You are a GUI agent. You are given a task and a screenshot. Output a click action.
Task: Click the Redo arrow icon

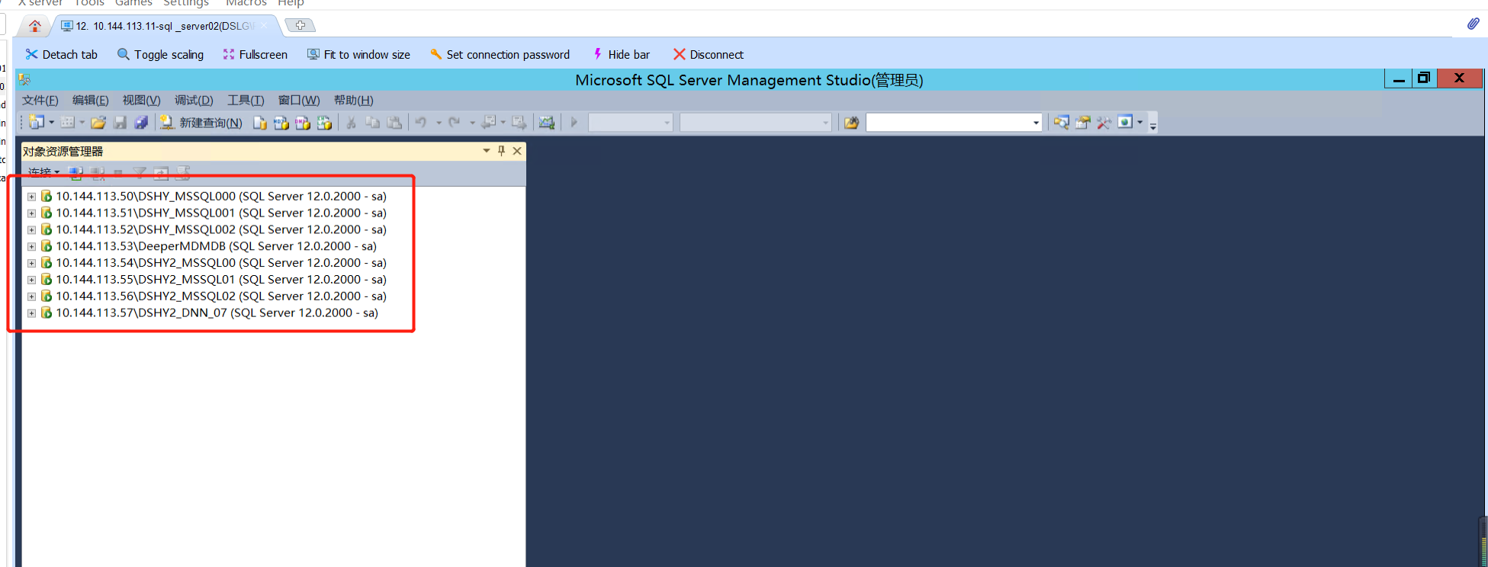point(455,122)
